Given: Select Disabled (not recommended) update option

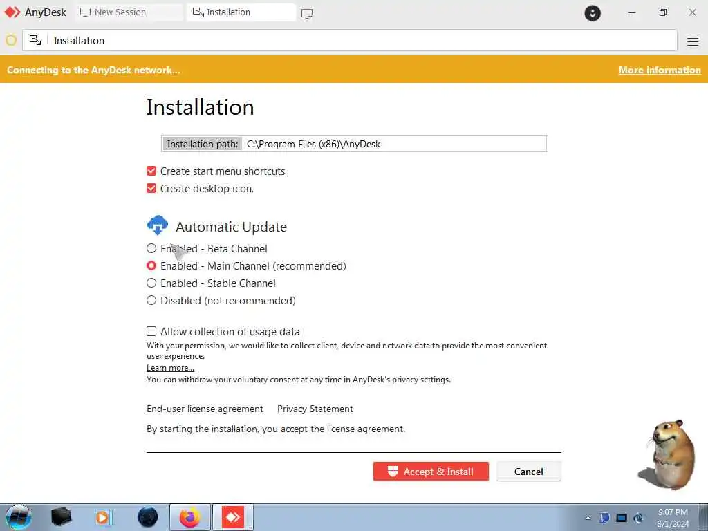Looking at the screenshot, I should click(151, 300).
